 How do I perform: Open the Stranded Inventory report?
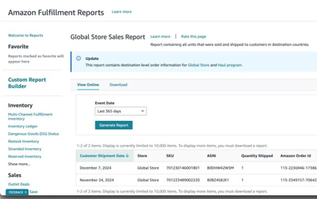[25, 149]
